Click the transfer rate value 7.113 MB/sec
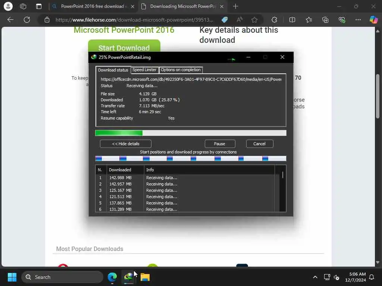This screenshot has height=286, width=382. point(151,106)
